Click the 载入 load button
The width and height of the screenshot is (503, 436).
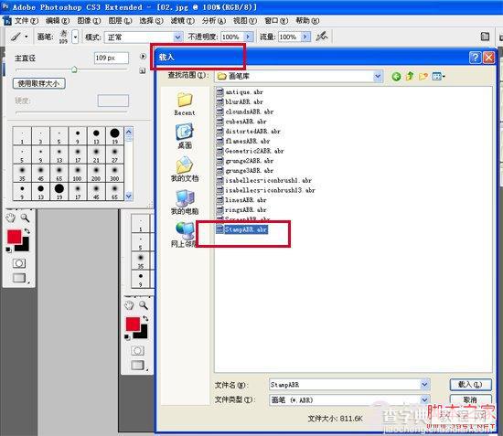[470, 385]
